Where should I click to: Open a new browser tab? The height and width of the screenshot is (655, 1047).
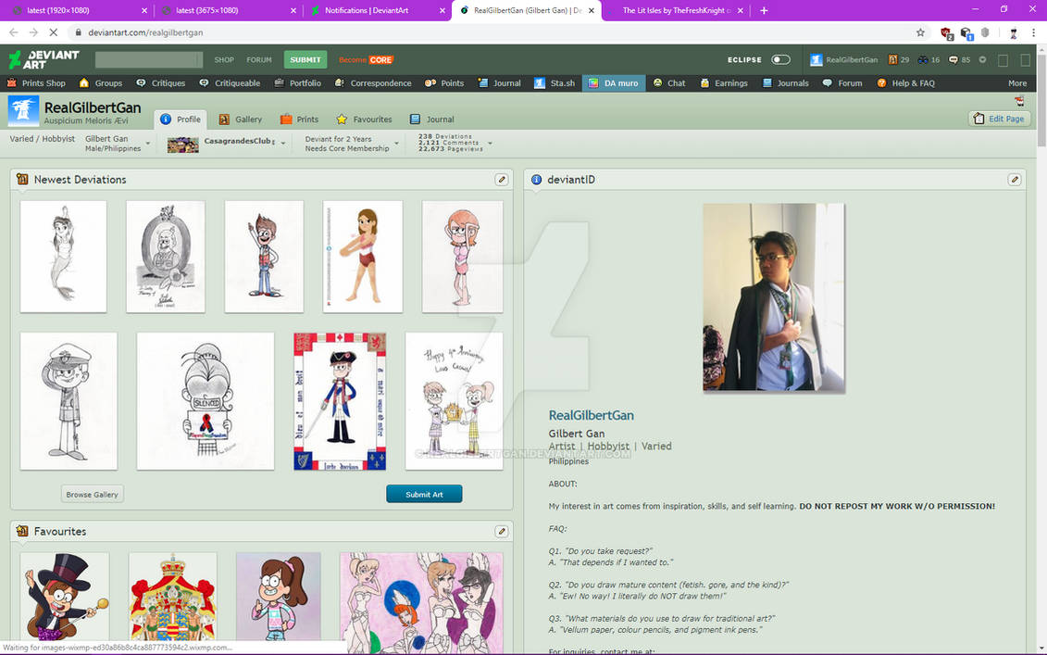pos(764,11)
